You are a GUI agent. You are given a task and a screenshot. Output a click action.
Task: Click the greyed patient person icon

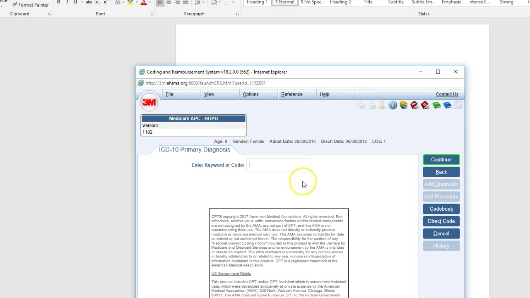point(382,106)
